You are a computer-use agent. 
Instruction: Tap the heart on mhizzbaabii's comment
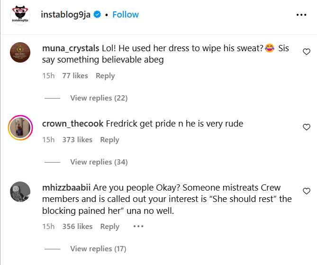point(307,191)
